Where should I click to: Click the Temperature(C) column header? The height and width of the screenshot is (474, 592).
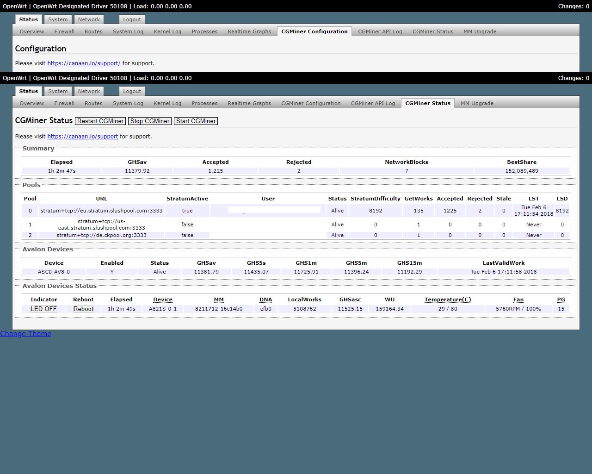[448, 299]
